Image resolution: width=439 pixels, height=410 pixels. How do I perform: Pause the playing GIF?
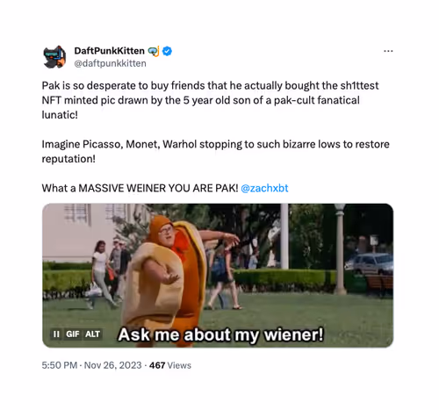pyautogui.click(x=56, y=334)
